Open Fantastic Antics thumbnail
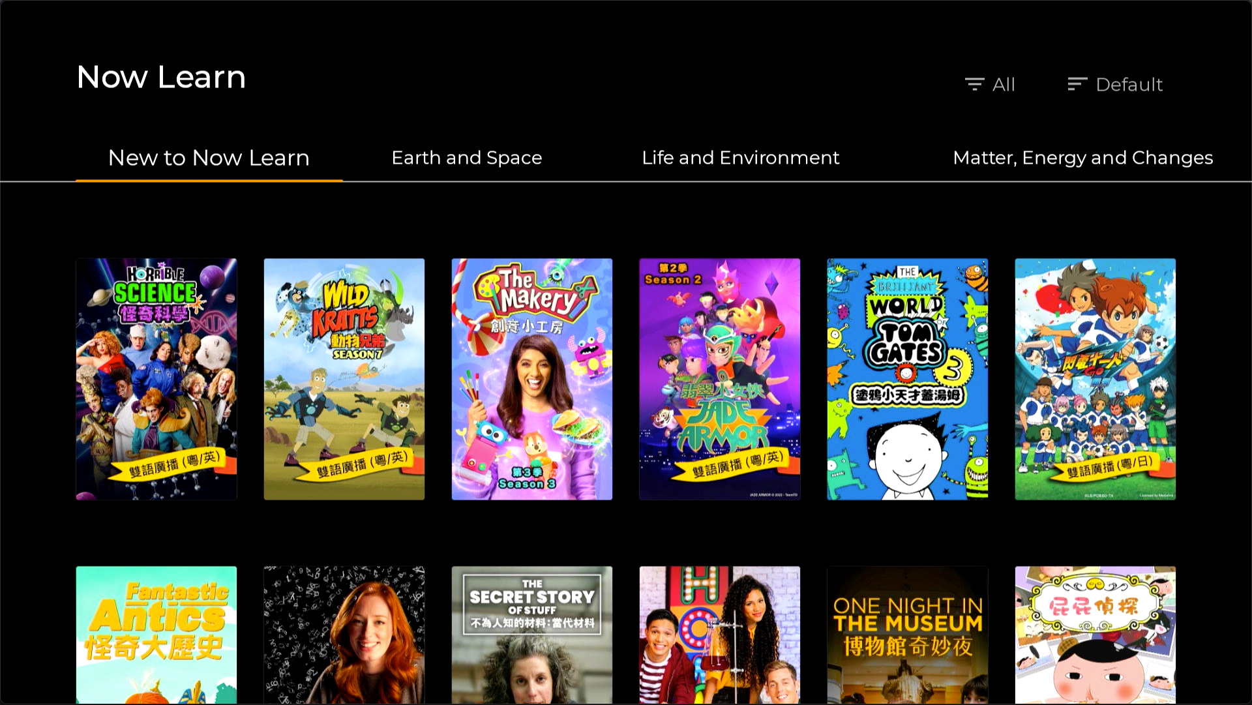This screenshot has width=1252, height=705. click(x=156, y=635)
